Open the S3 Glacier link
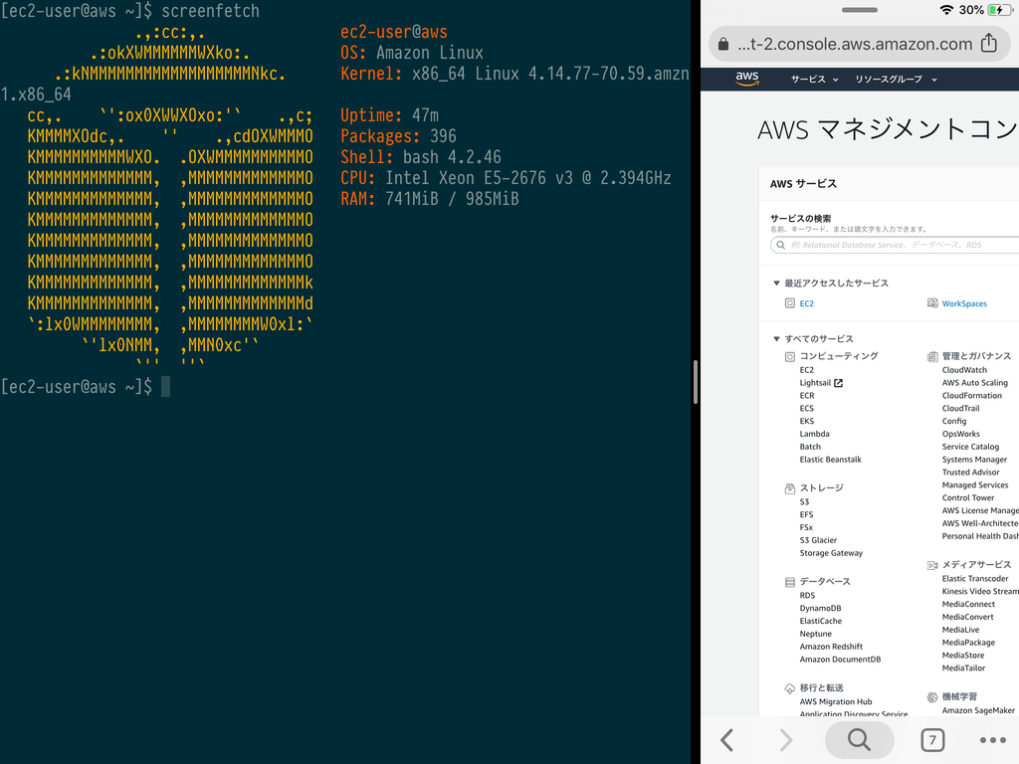This screenshot has width=1019, height=764. point(818,540)
